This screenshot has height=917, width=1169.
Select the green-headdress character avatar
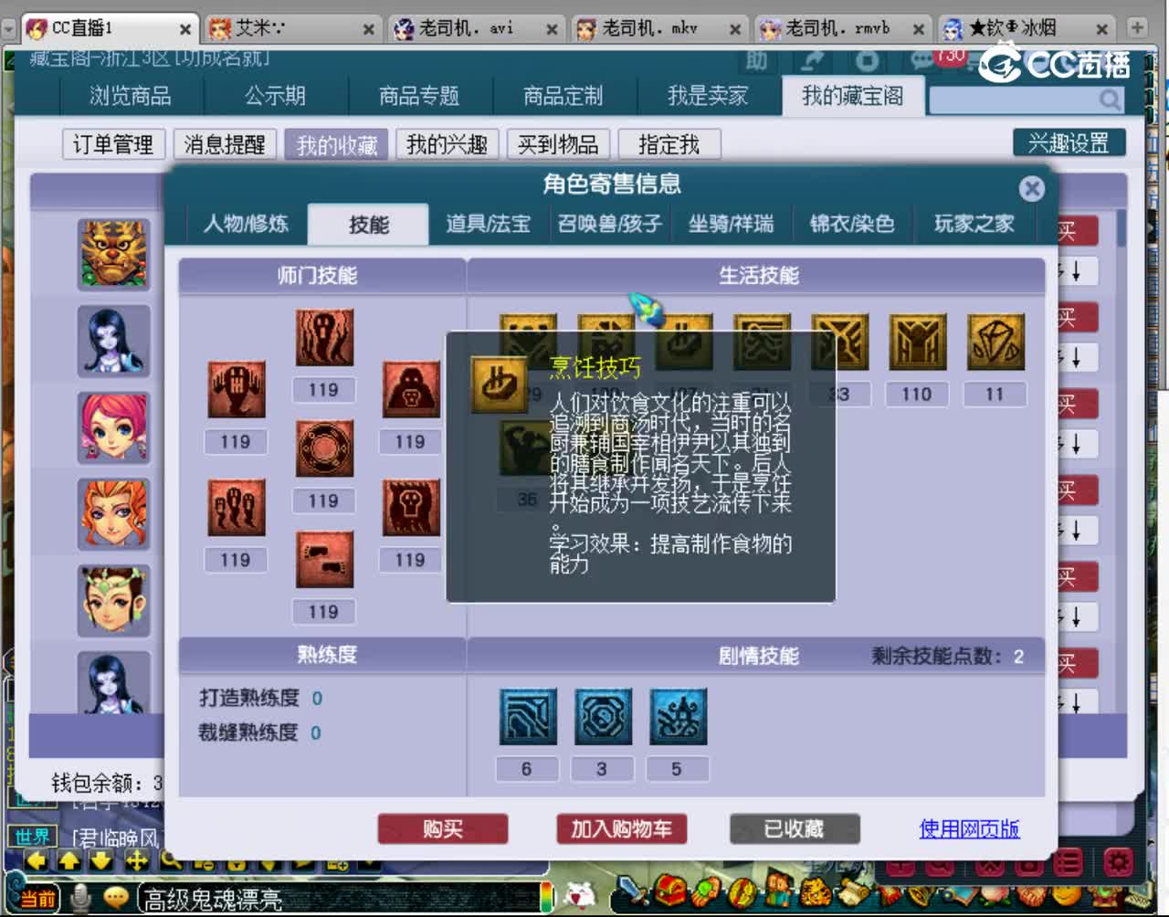pos(113,600)
